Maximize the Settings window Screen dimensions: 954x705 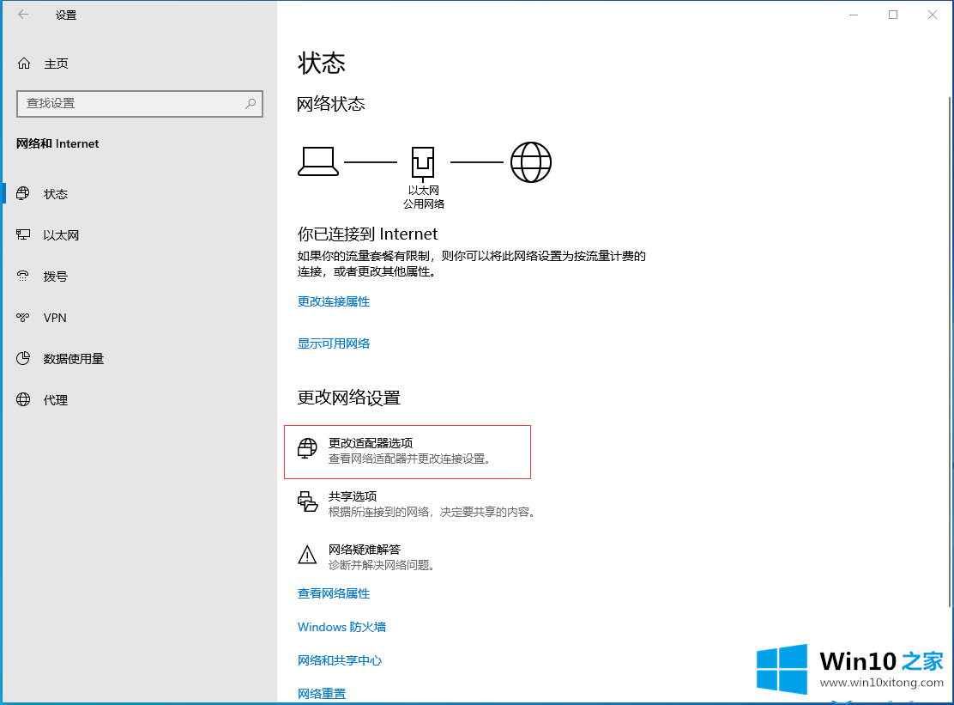click(x=893, y=15)
